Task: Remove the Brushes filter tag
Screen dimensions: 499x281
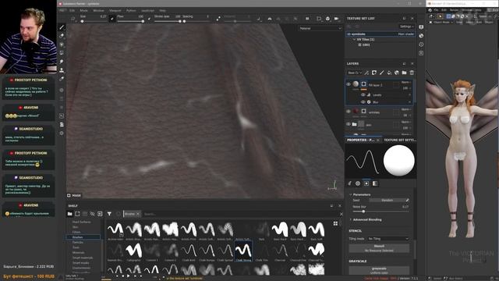Action: (x=138, y=214)
